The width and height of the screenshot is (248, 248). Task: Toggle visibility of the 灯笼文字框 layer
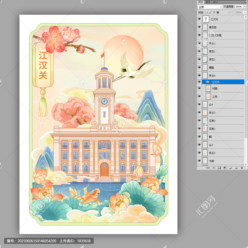(199, 35)
